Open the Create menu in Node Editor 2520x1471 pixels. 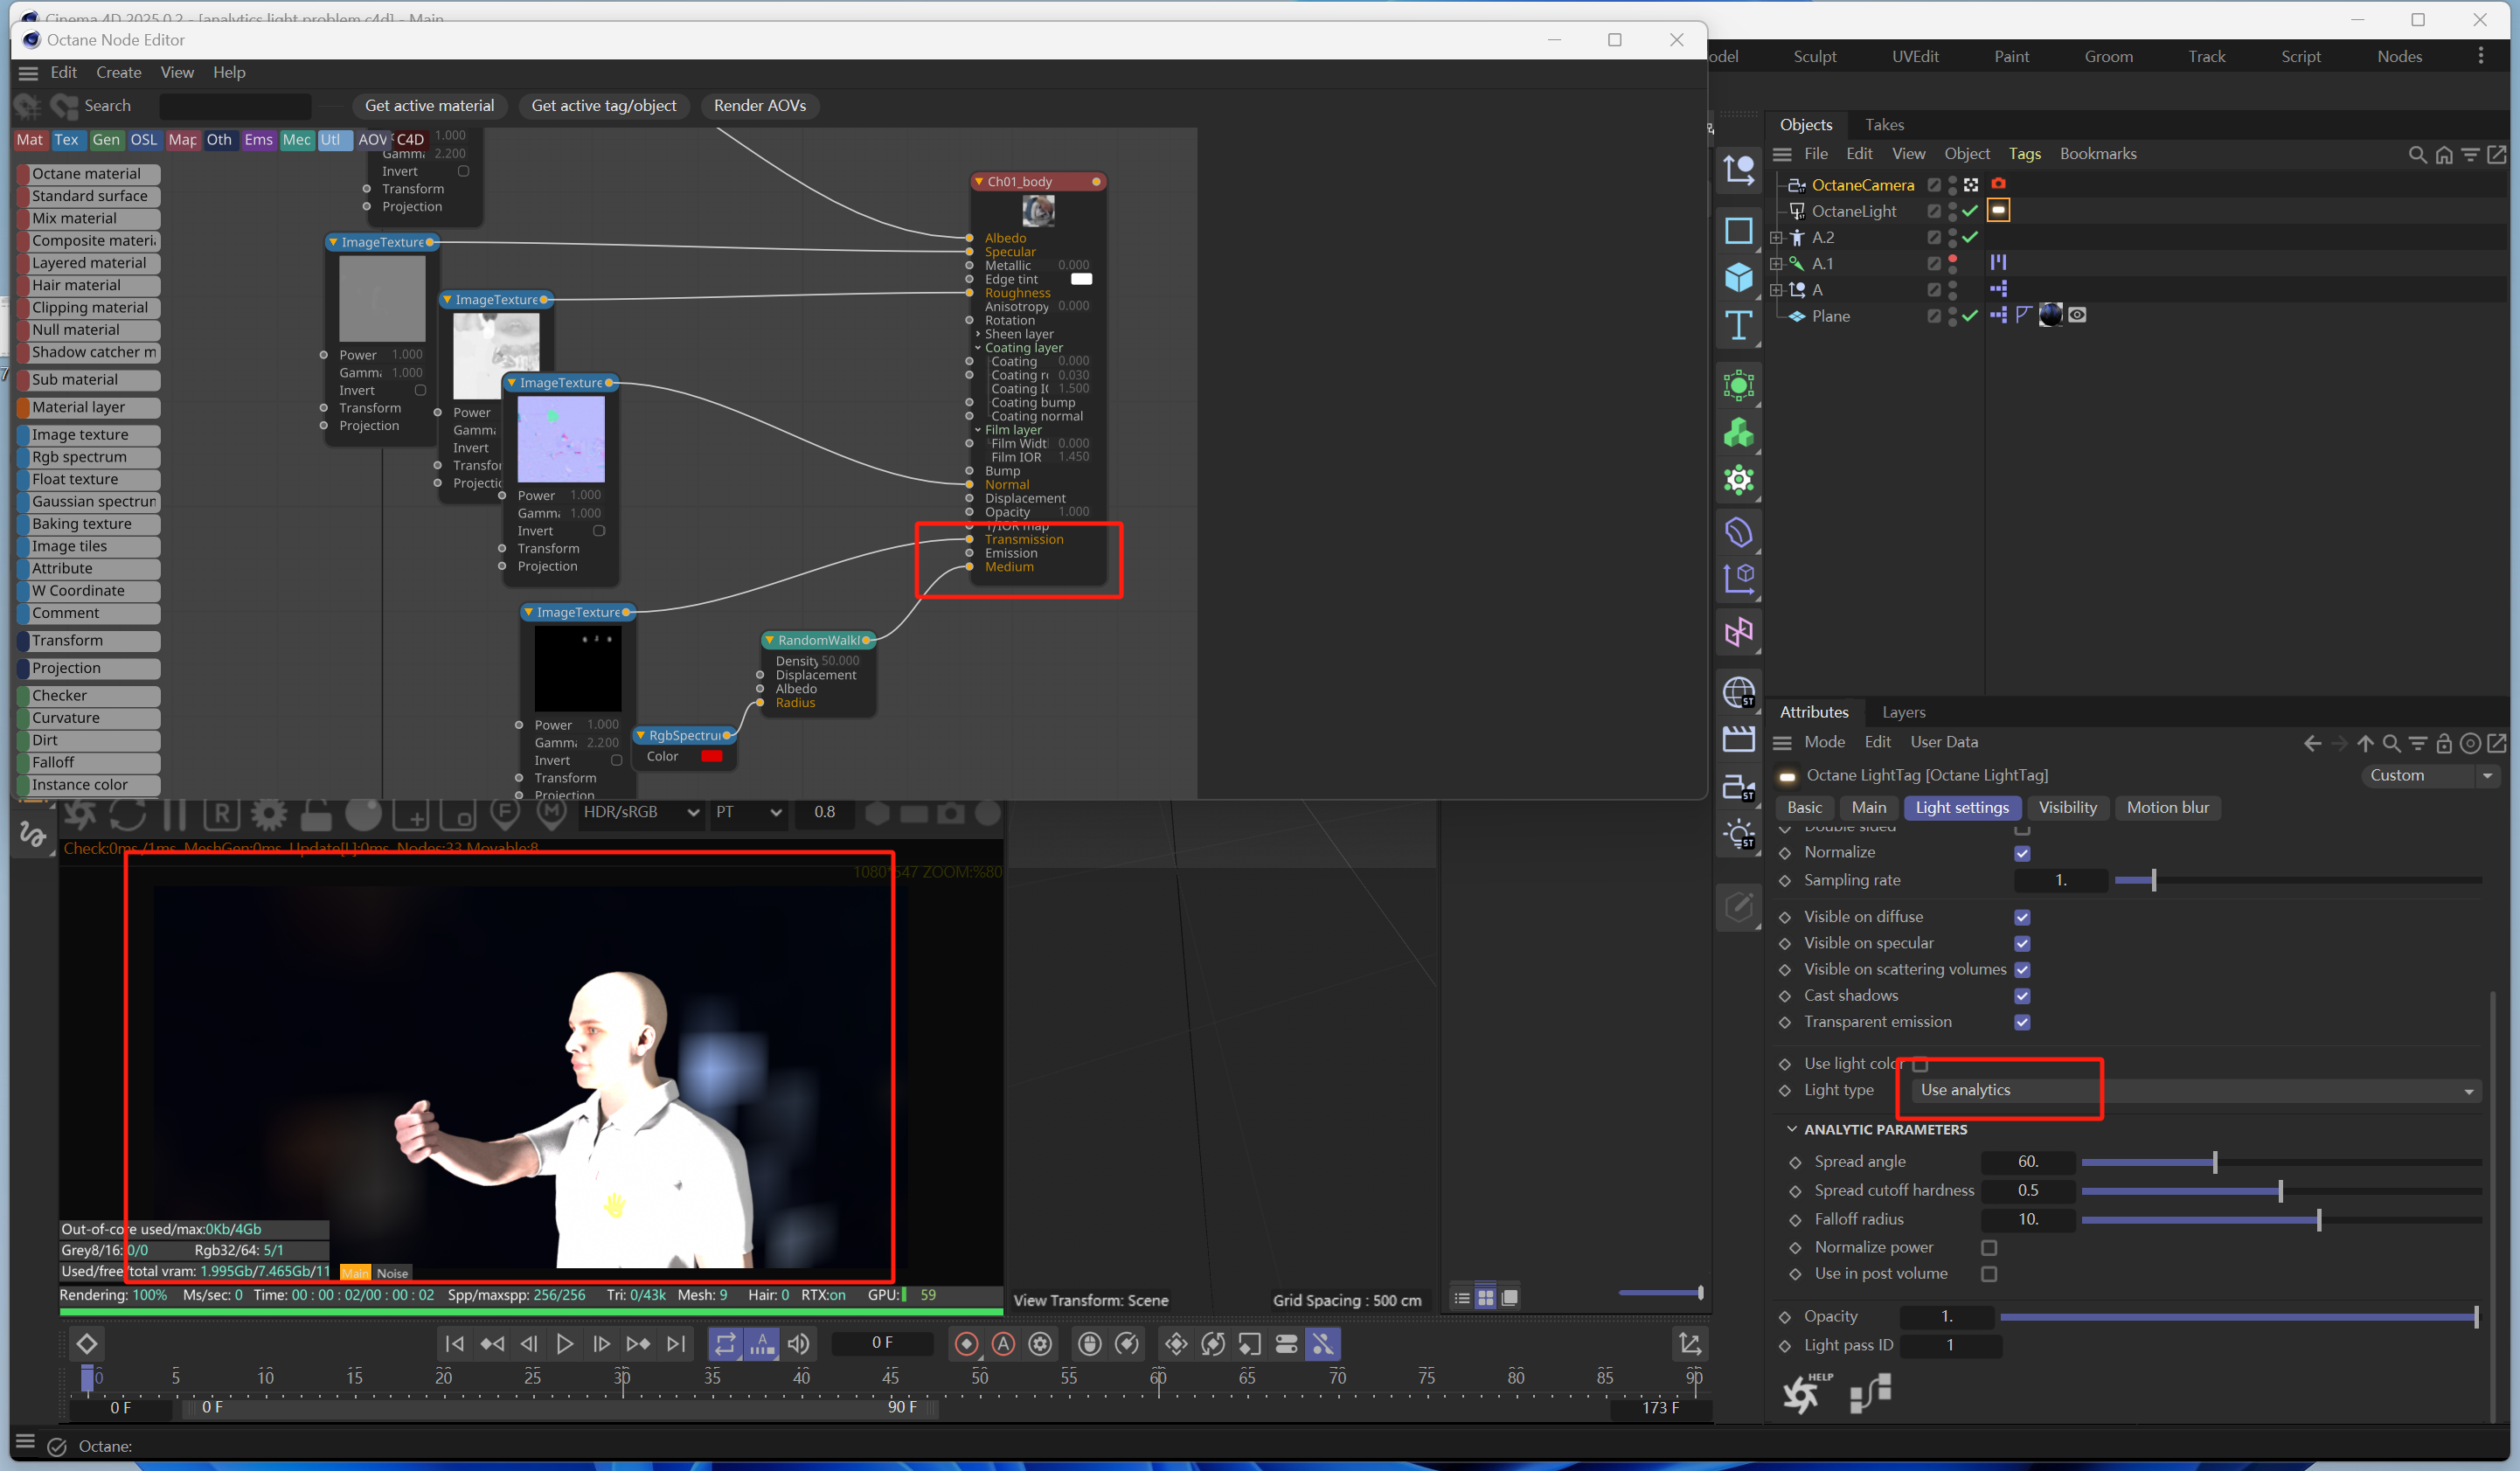[x=118, y=72]
